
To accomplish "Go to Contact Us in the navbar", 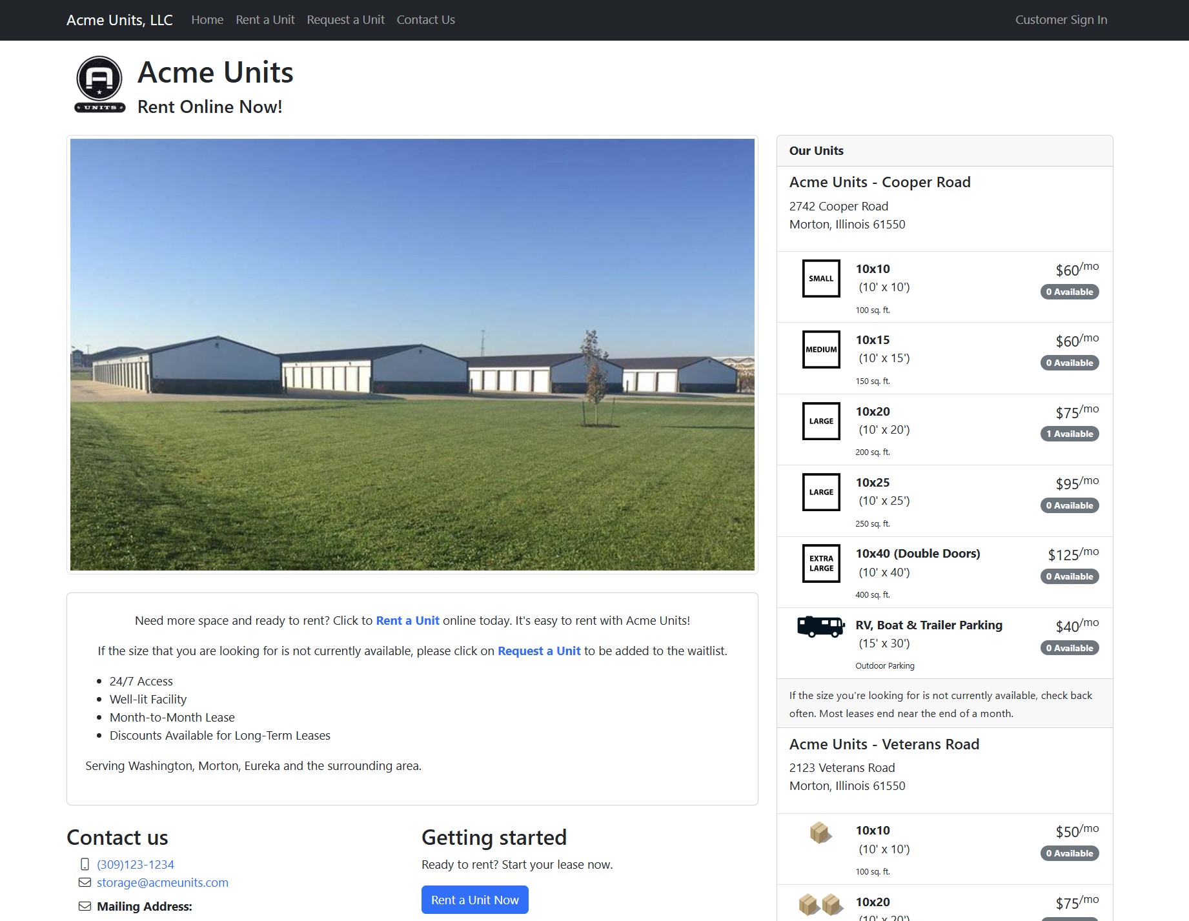I will pos(426,20).
